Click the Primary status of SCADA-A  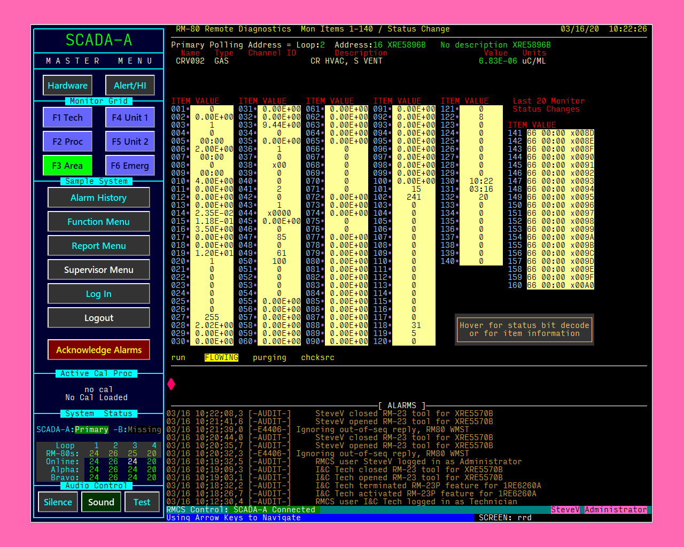point(91,429)
